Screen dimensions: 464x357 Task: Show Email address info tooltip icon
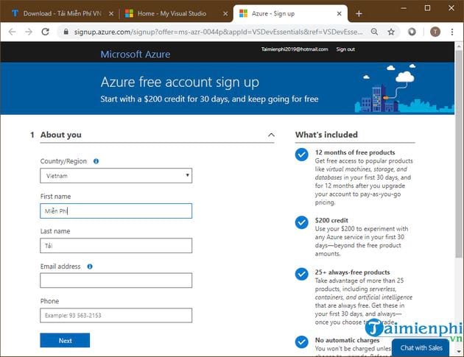(x=90, y=266)
